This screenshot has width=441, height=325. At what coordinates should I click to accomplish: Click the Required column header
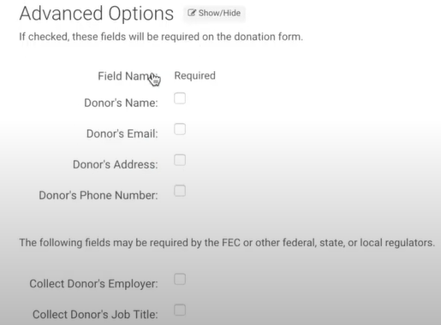click(x=195, y=75)
